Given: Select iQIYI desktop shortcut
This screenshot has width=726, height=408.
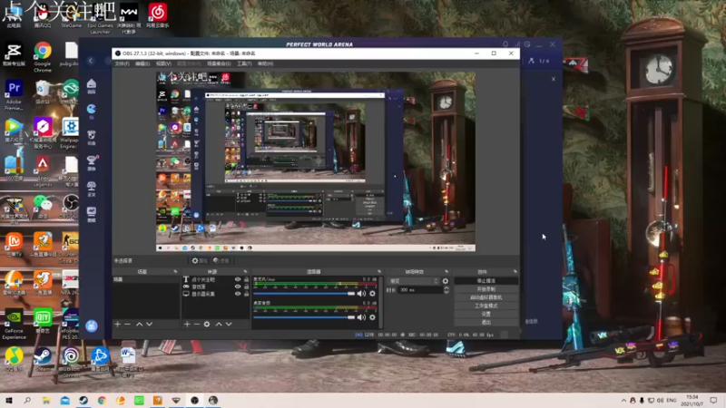Looking at the screenshot, I should pyautogui.click(x=43, y=322).
